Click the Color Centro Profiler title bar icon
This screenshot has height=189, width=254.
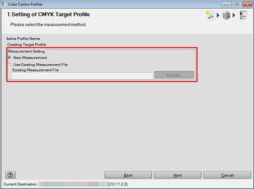pyautogui.click(x=4, y=4)
